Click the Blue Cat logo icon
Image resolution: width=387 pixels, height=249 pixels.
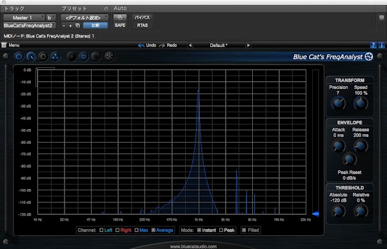(369, 57)
